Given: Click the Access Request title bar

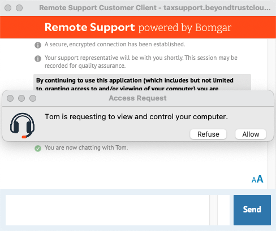Looking at the screenshot, I should tap(138, 98).
